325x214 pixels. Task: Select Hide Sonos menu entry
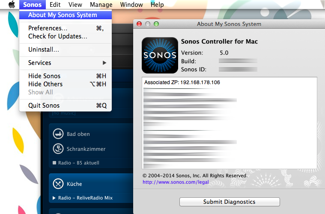[66, 76]
